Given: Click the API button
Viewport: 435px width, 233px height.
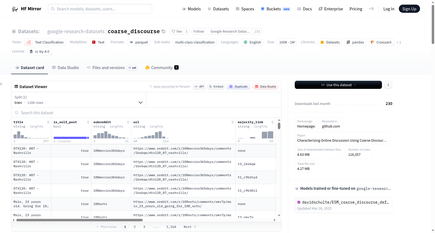Looking at the screenshot, I should coord(199,86).
